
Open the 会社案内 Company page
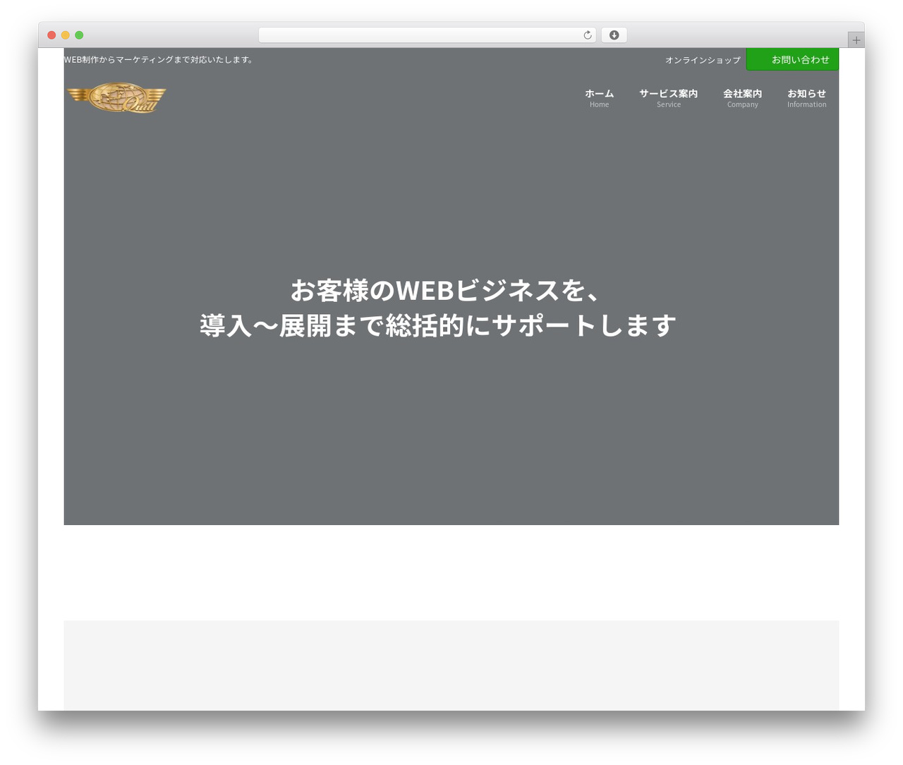(742, 98)
